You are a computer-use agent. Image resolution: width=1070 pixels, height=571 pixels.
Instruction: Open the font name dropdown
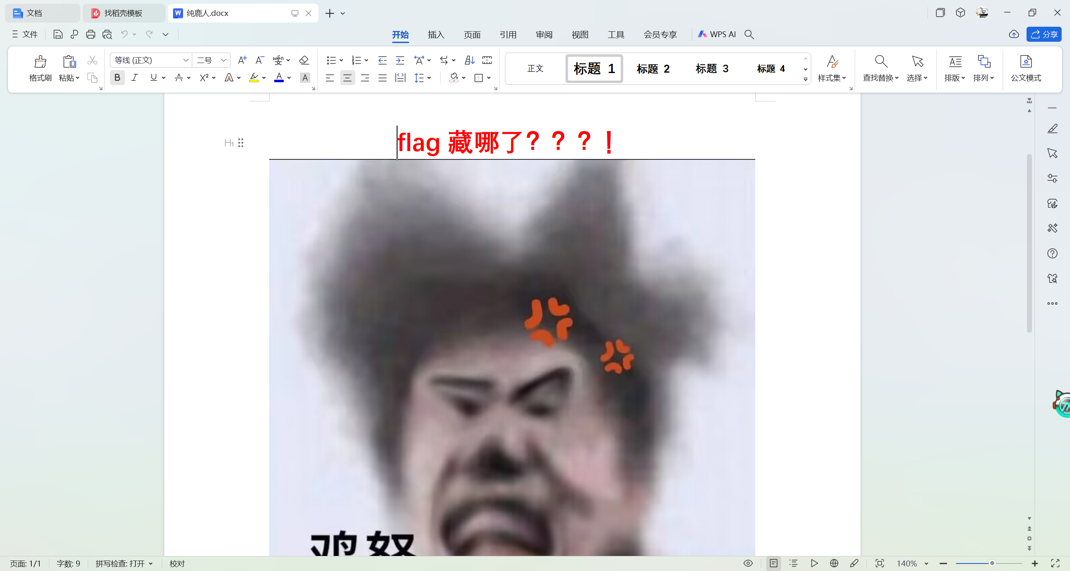point(185,60)
